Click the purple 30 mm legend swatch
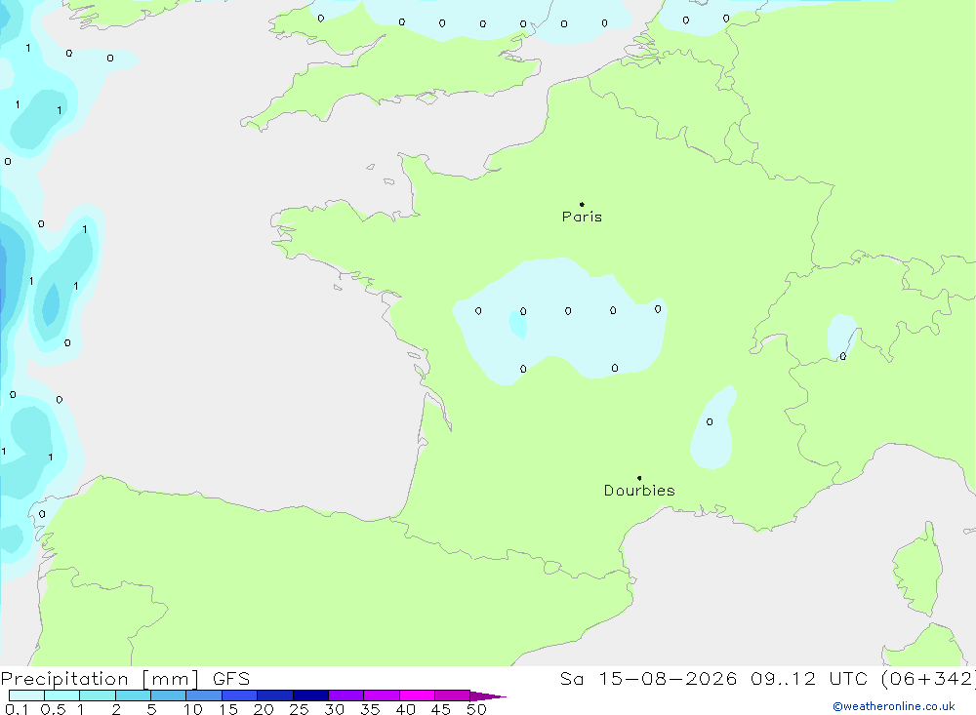The image size is (976, 715). [346, 695]
